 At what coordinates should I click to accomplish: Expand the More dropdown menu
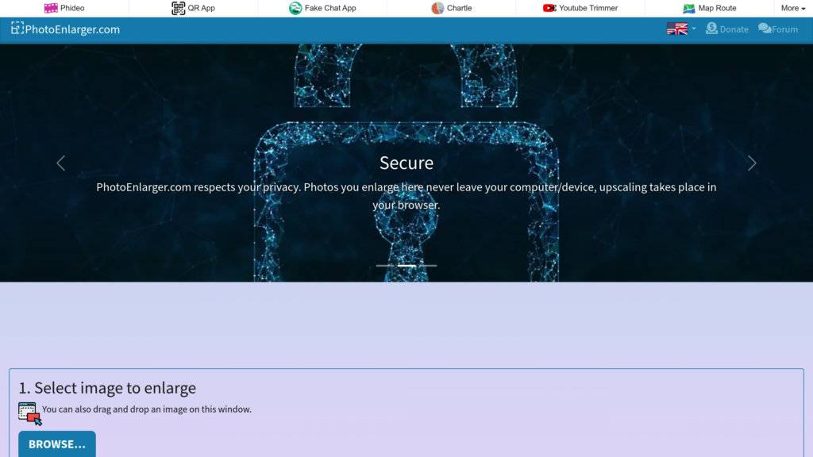[x=792, y=8]
